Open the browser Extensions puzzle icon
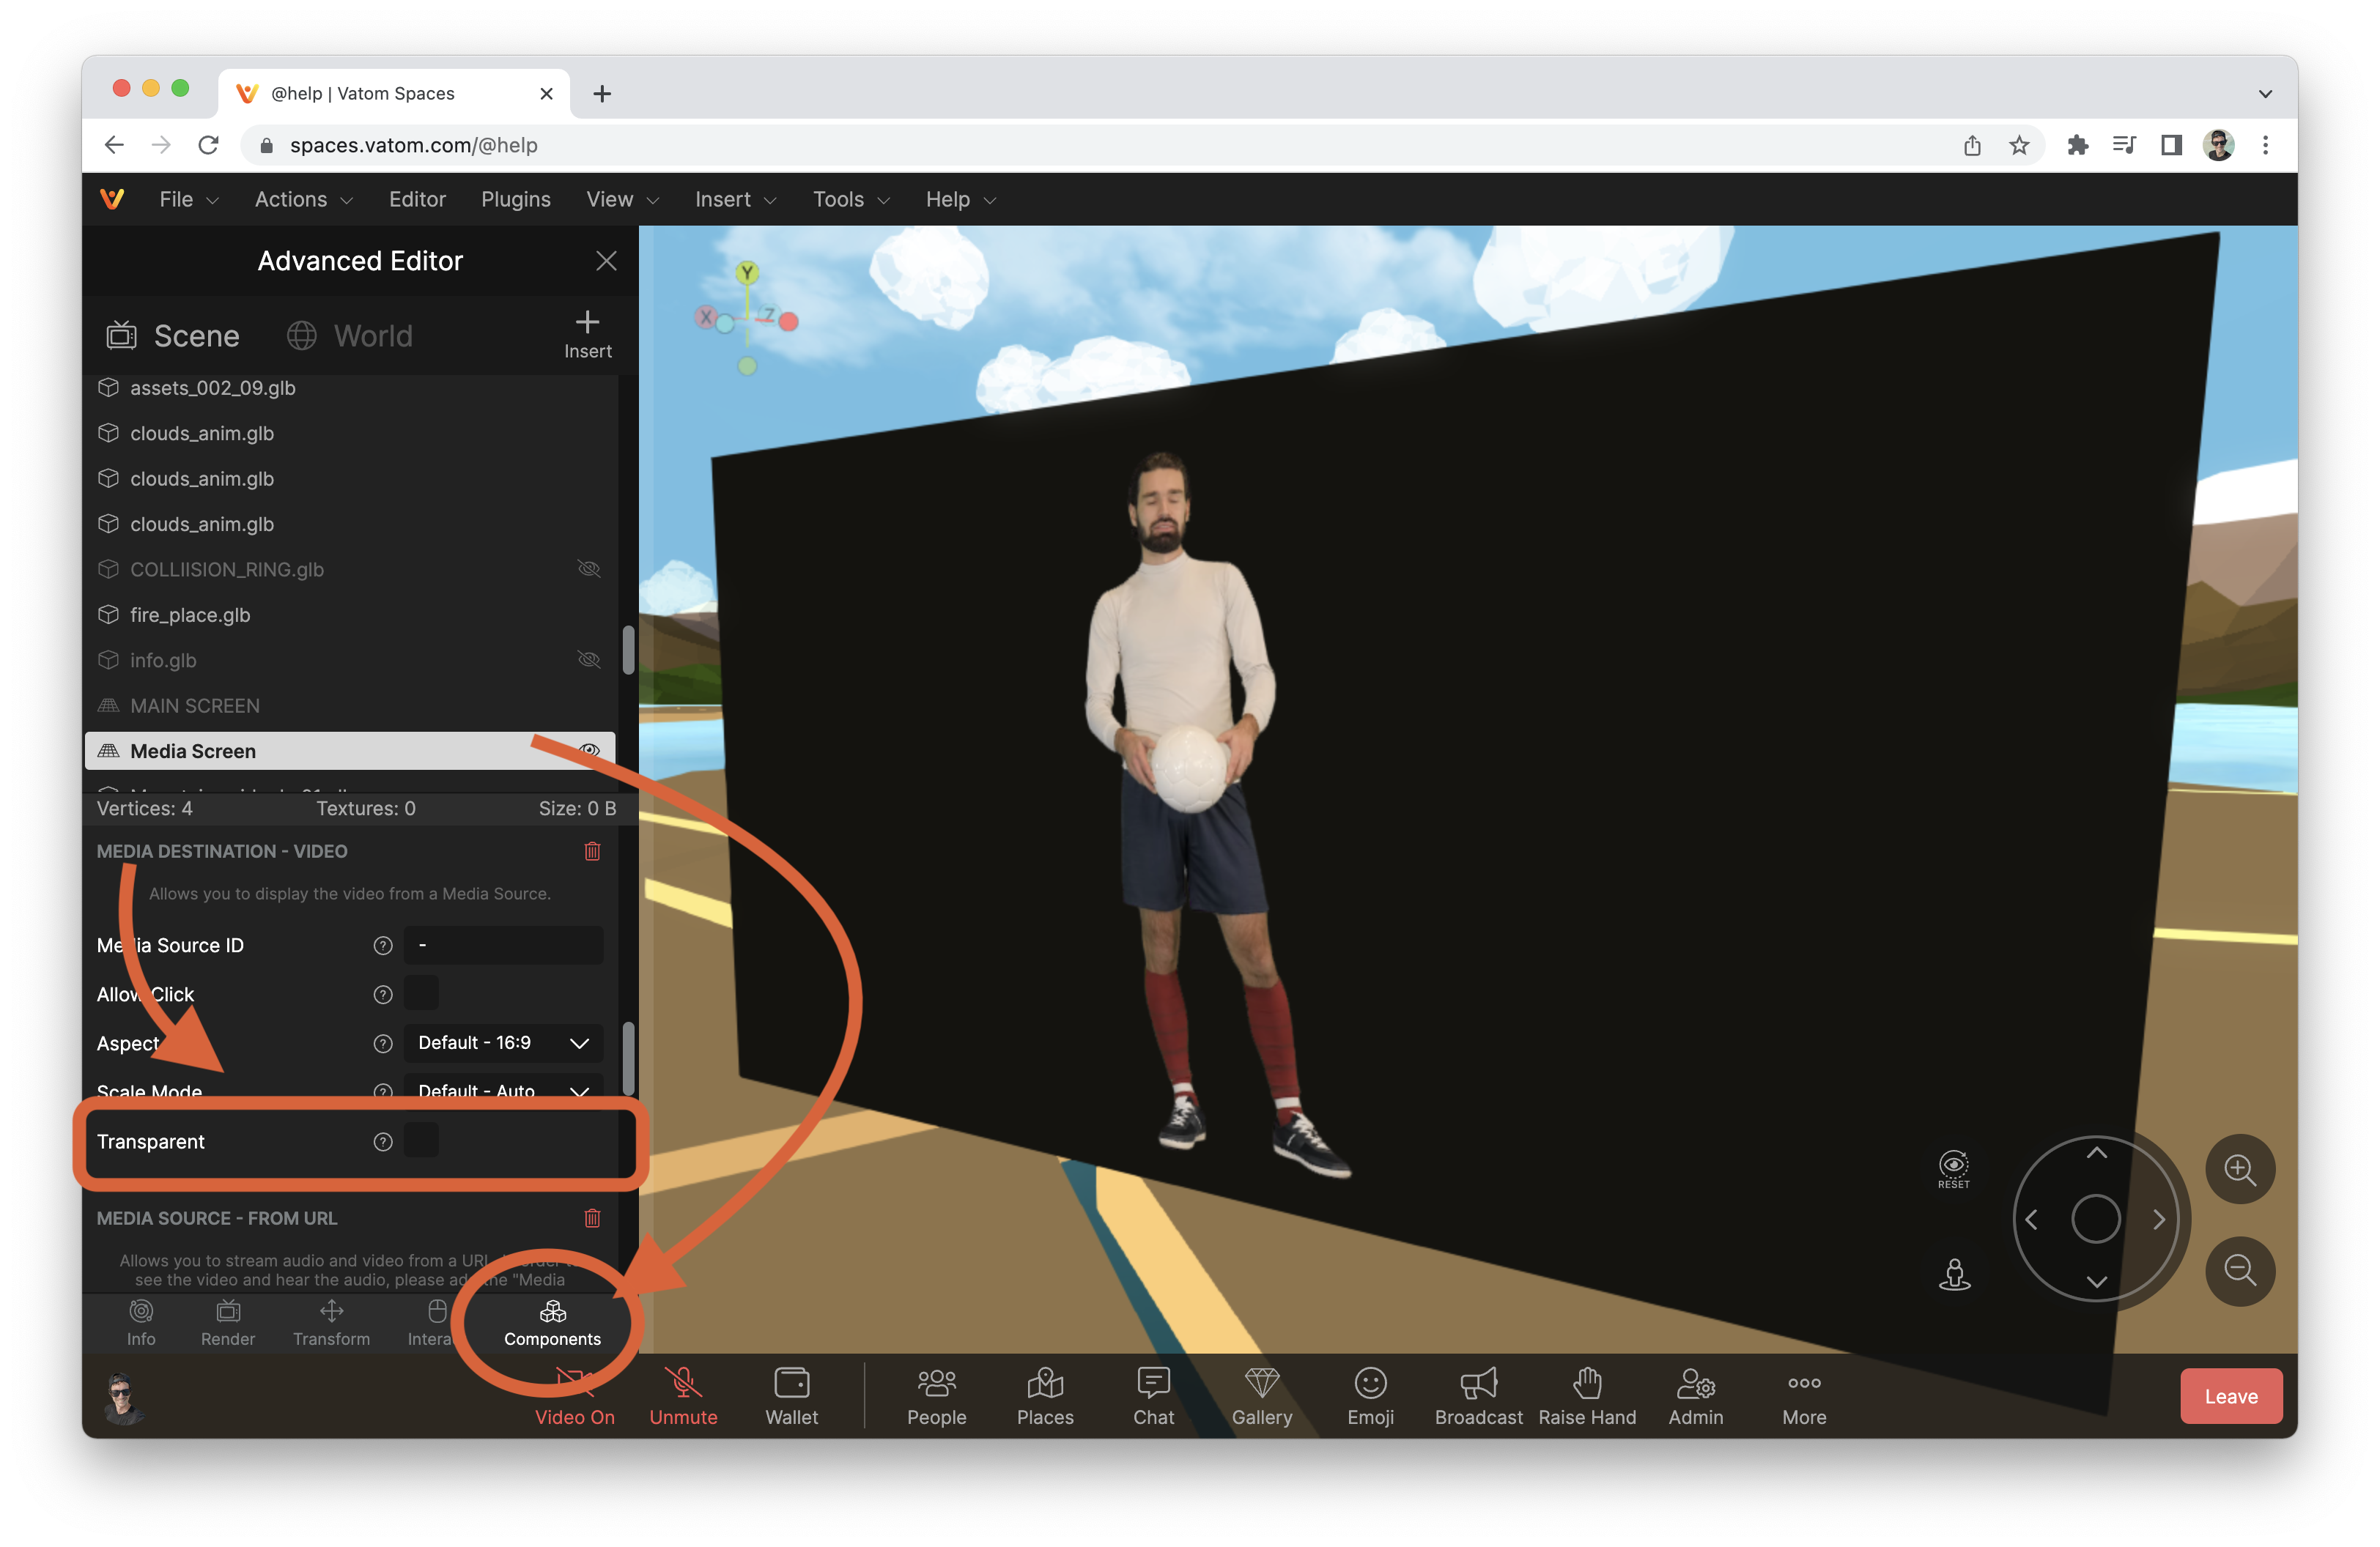2380x1547 pixels. coord(2077,145)
